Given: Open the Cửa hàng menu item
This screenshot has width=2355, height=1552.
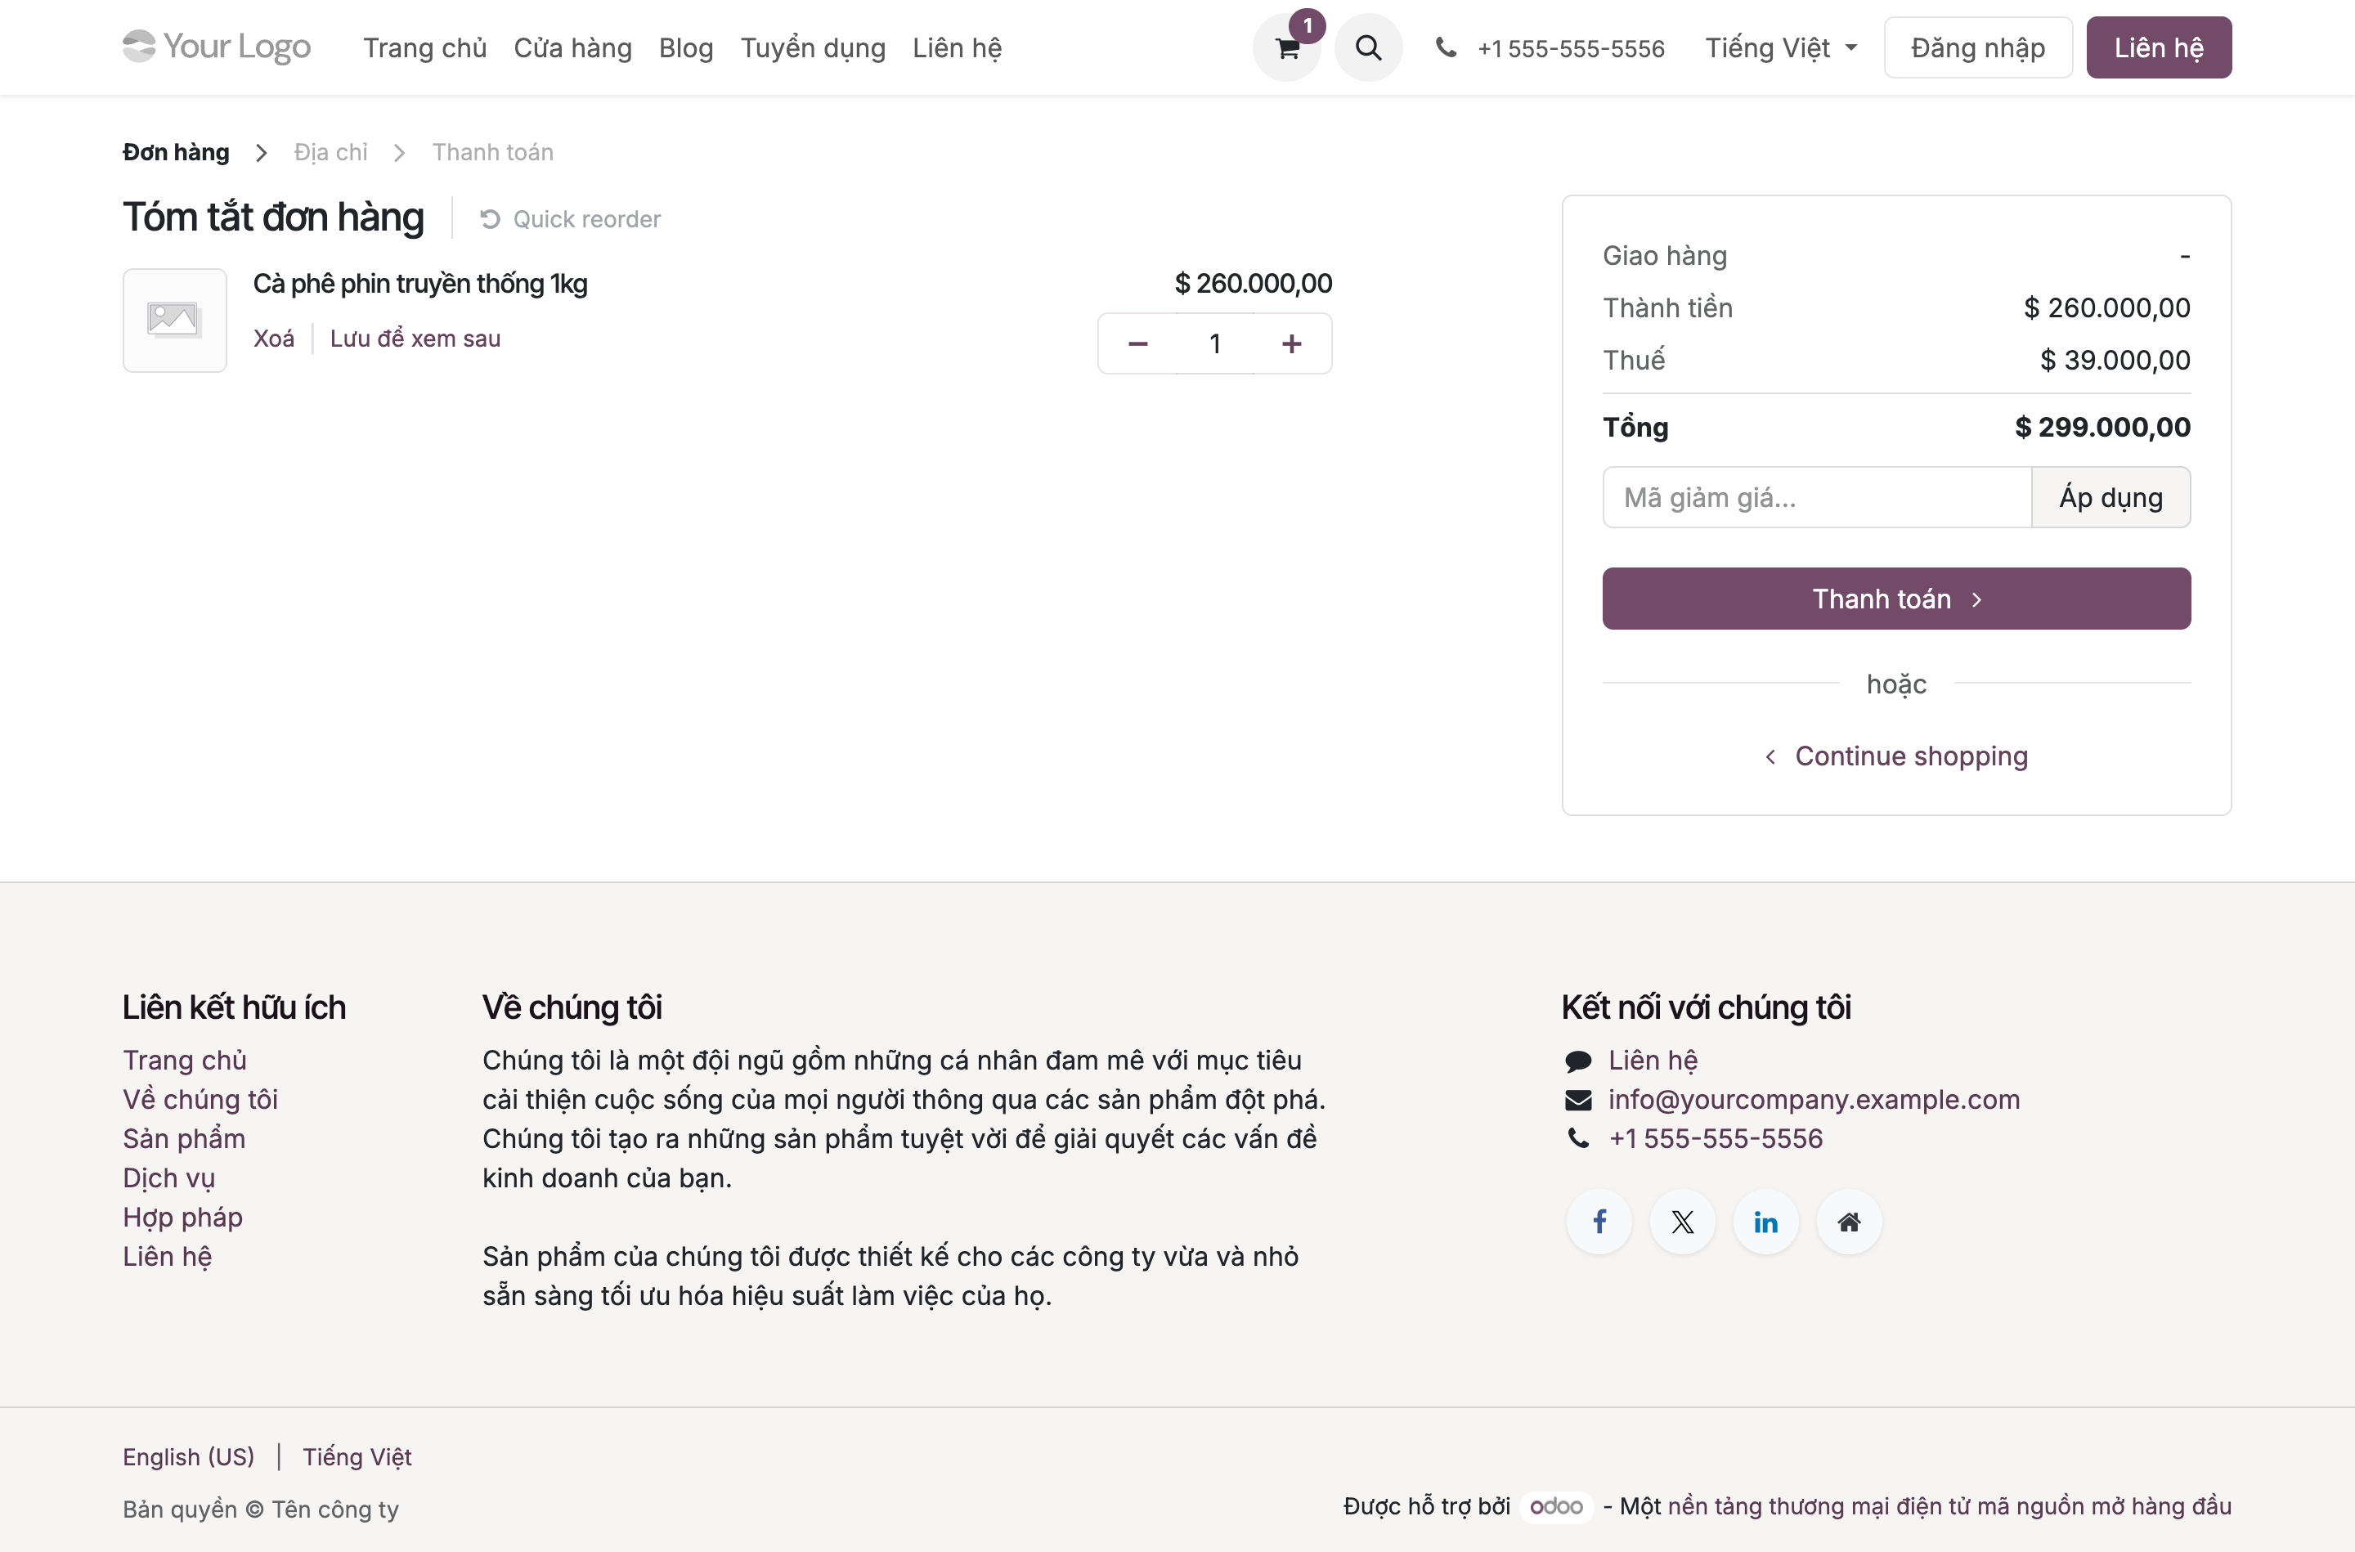Looking at the screenshot, I should [x=573, y=47].
